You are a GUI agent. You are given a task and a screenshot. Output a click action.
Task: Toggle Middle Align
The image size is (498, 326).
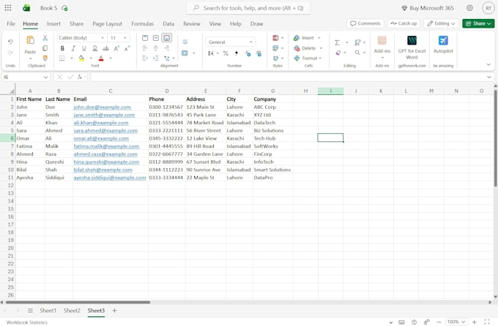(155, 38)
